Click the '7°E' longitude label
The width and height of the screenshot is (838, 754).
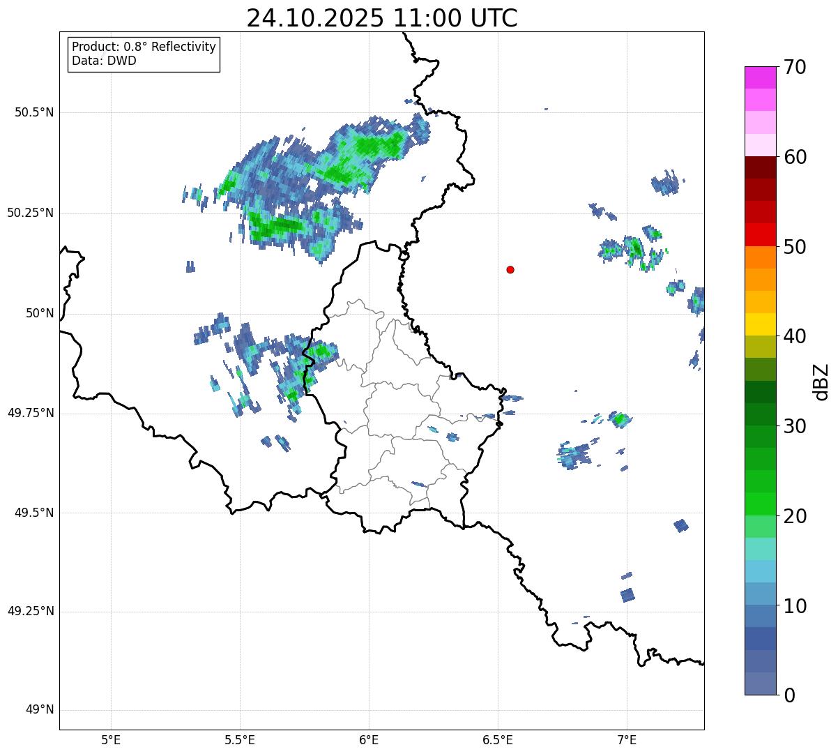[x=627, y=740]
